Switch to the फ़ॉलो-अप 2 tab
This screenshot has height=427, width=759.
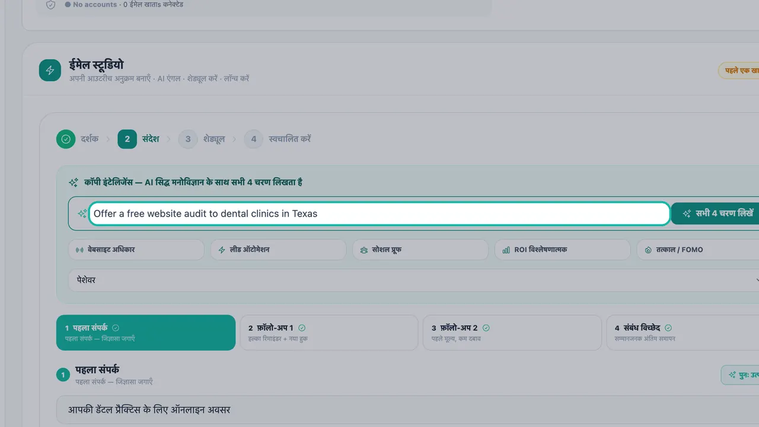point(512,333)
